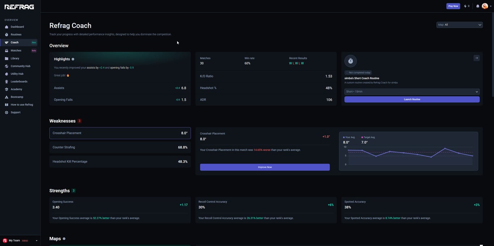Select Headshot Kill Percentage weakness row
This screenshot has height=246, width=494.
pyautogui.click(x=120, y=161)
